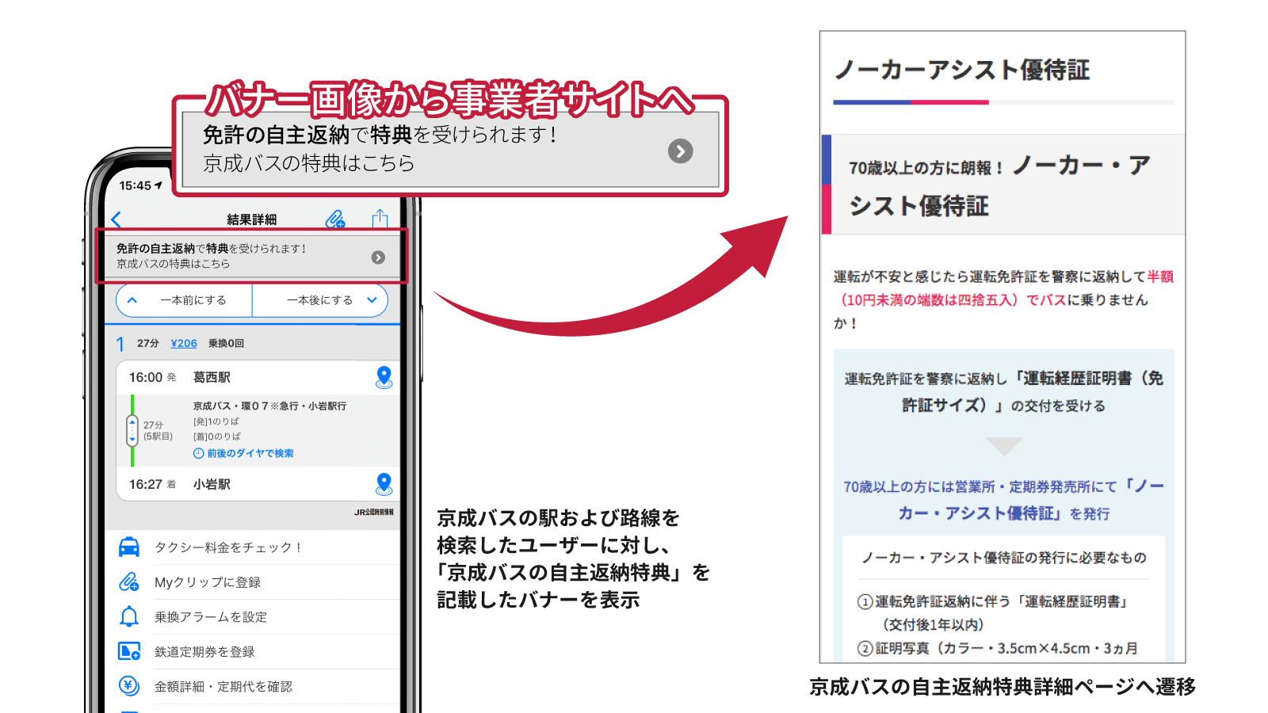The height and width of the screenshot is (713, 1268).
Task: Open the map pin for 葛西駅
Action: (384, 377)
